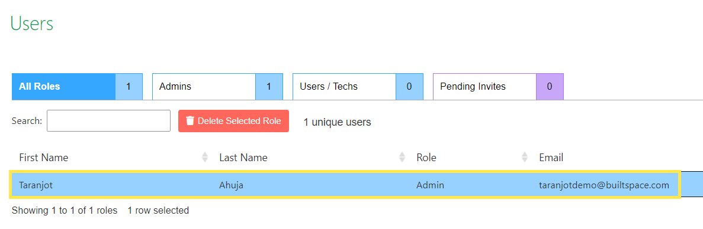Switch to the Admins tab
Image resolution: width=703 pixels, height=229 pixels.
[x=217, y=87]
